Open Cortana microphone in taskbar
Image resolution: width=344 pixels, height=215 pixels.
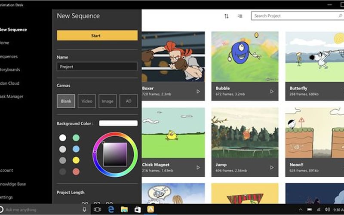click(x=84, y=209)
